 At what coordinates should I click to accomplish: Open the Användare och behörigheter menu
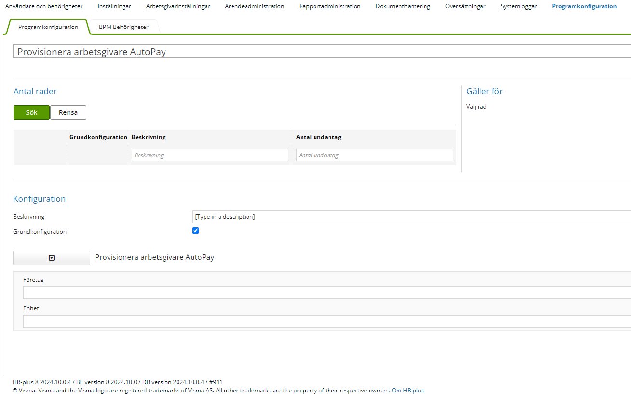pos(44,6)
